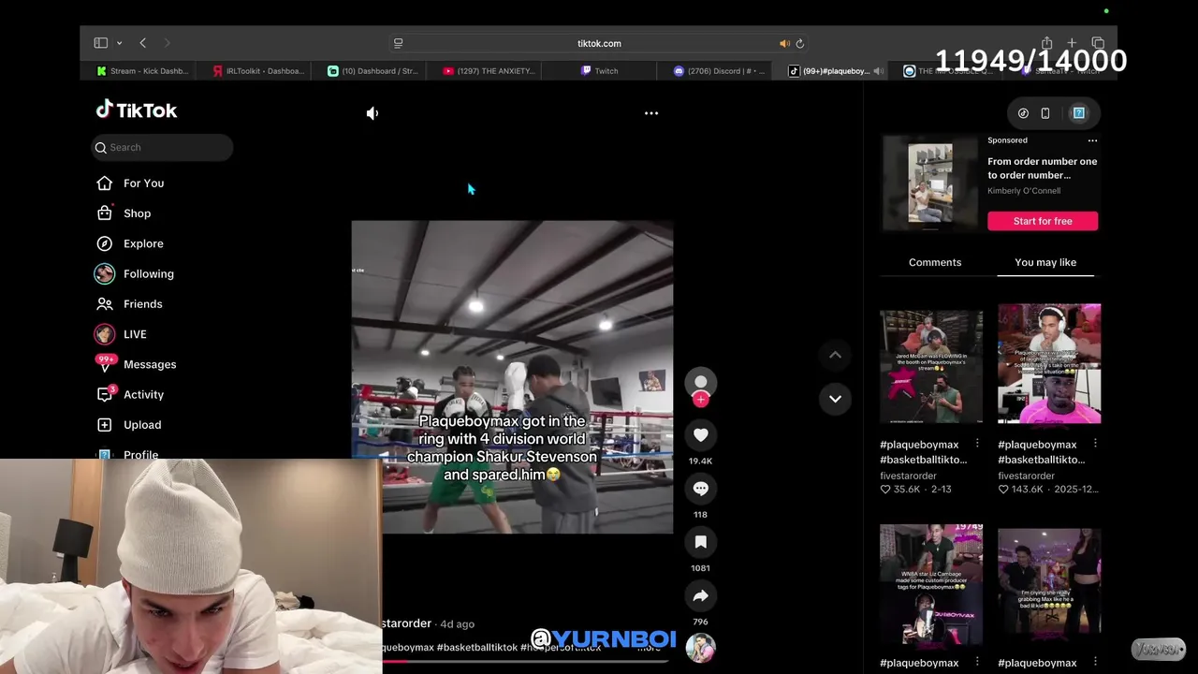The height and width of the screenshot is (674, 1198).
Task: Switch to the You may like tab
Action: pyautogui.click(x=1045, y=262)
